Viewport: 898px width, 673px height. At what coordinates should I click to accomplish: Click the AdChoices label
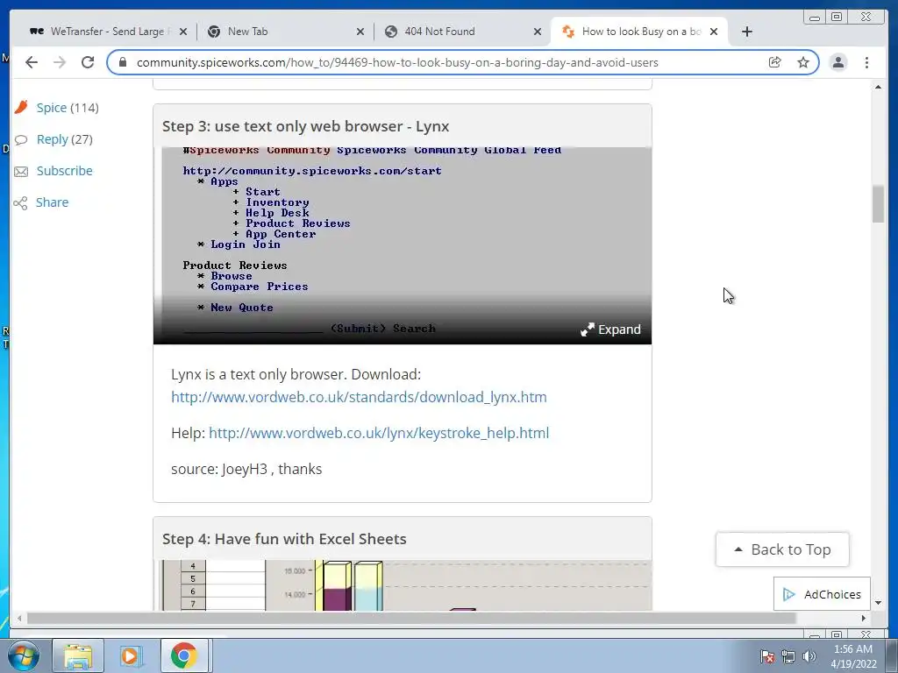(x=832, y=595)
